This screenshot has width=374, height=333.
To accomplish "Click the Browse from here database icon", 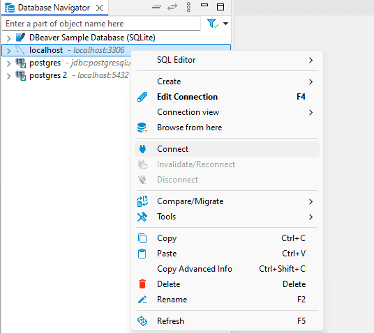I will pyautogui.click(x=142, y=127).
